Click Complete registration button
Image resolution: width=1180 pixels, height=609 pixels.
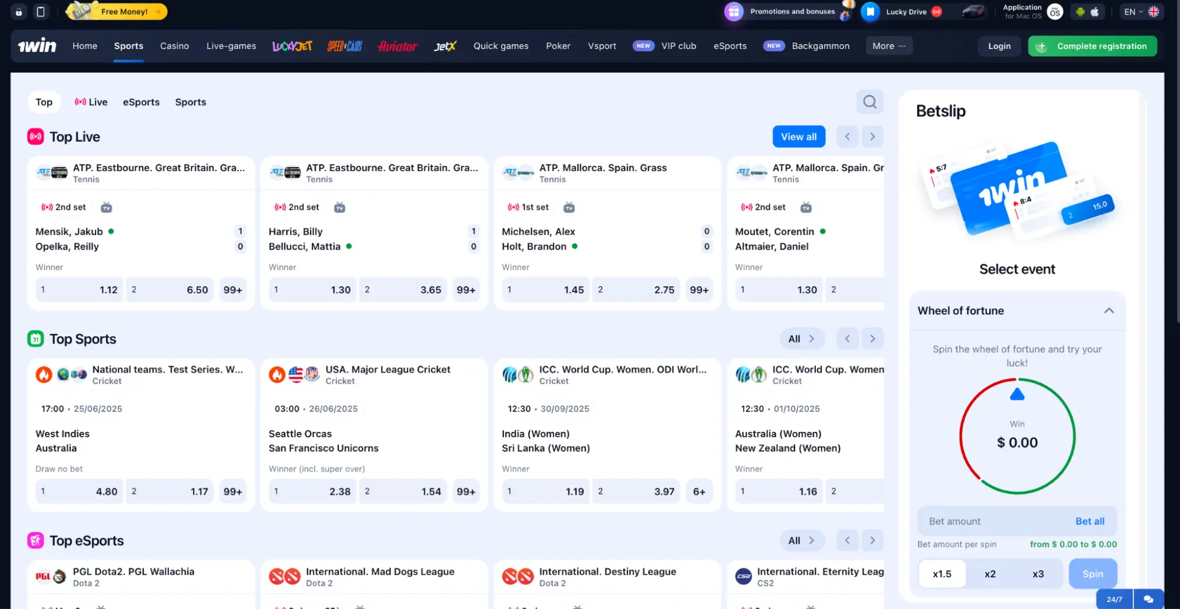pyautogui.click(x=1093, y=46)
